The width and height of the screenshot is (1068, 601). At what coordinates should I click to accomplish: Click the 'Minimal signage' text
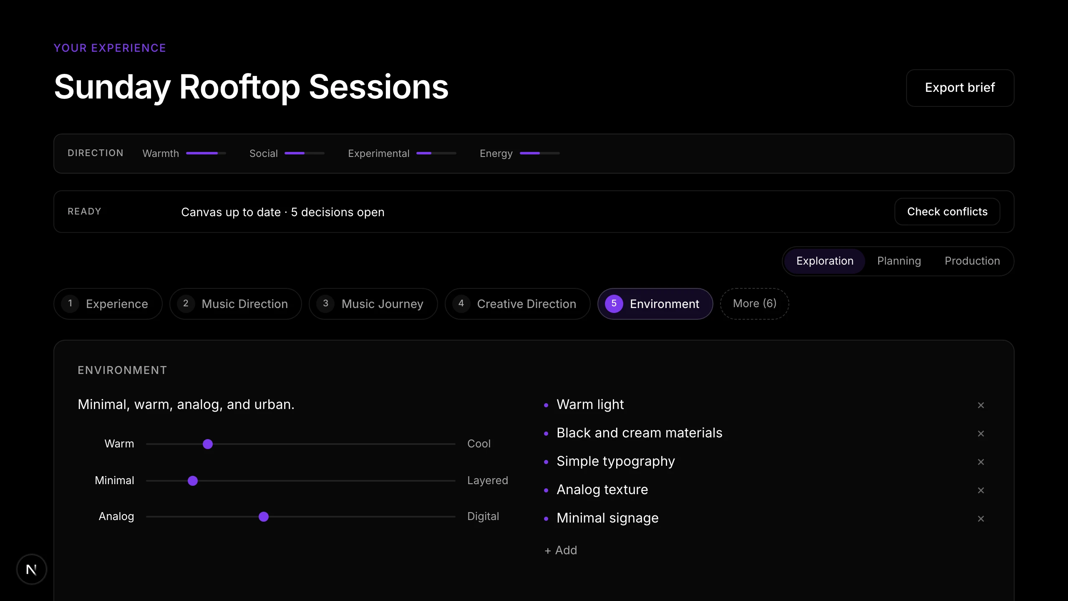pos(608,518)
